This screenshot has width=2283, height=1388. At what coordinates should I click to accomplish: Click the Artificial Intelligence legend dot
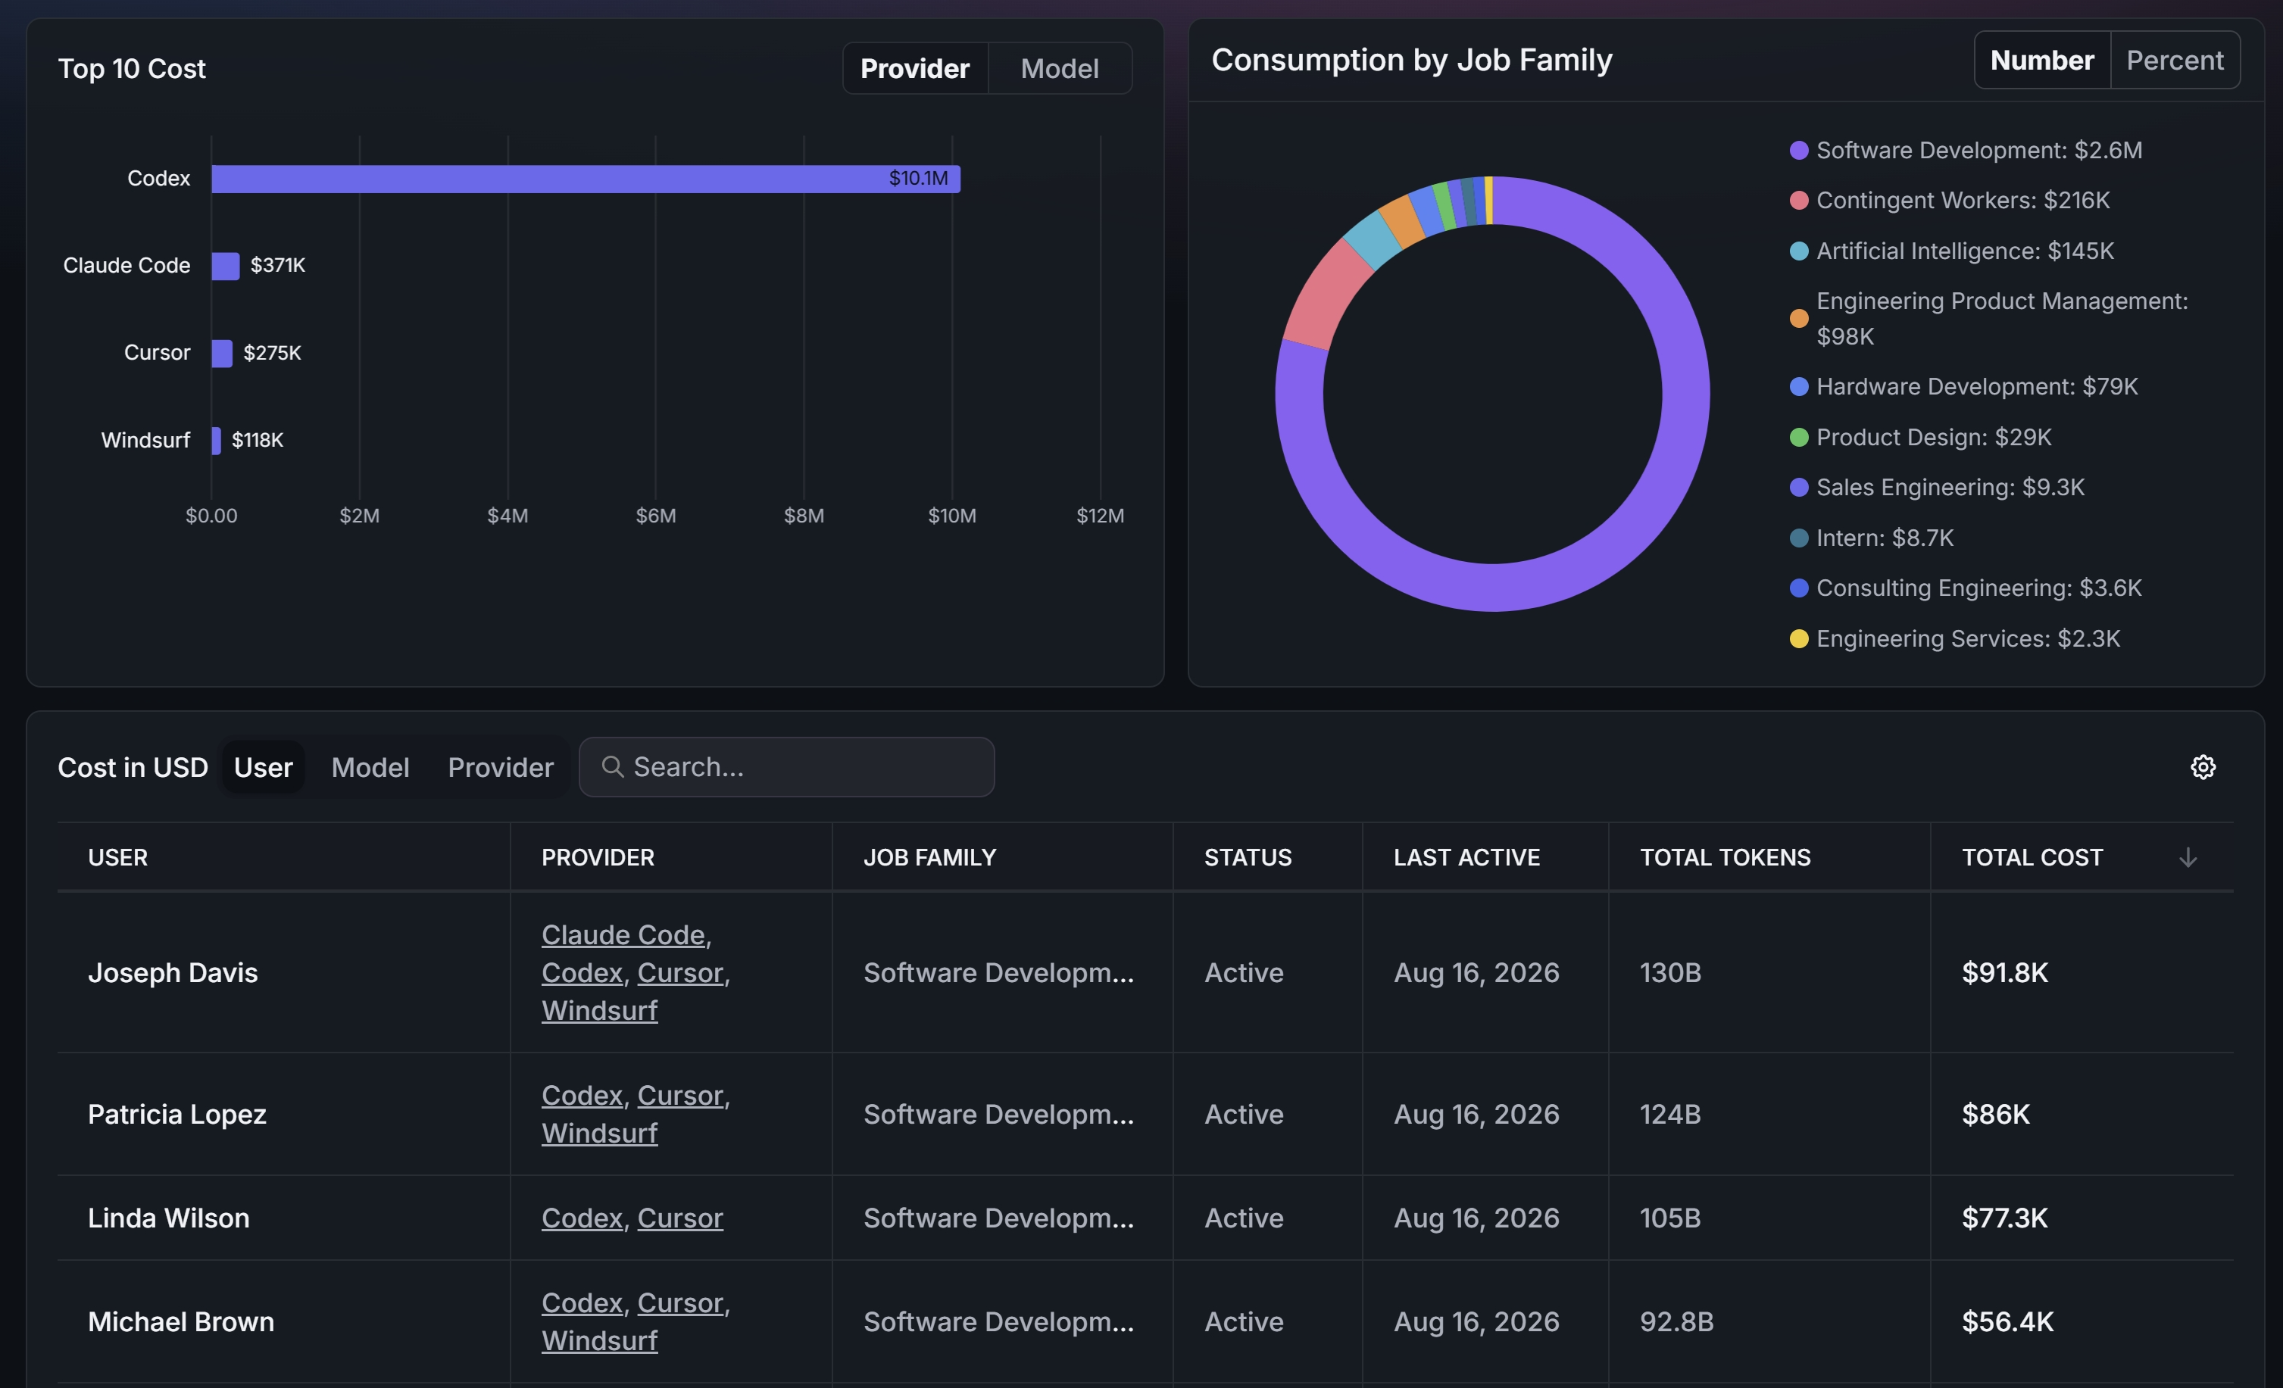(1798, 251)
